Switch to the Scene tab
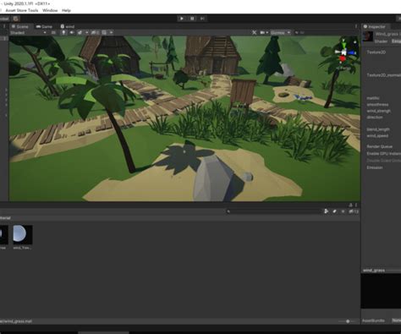 coord(20,26)
